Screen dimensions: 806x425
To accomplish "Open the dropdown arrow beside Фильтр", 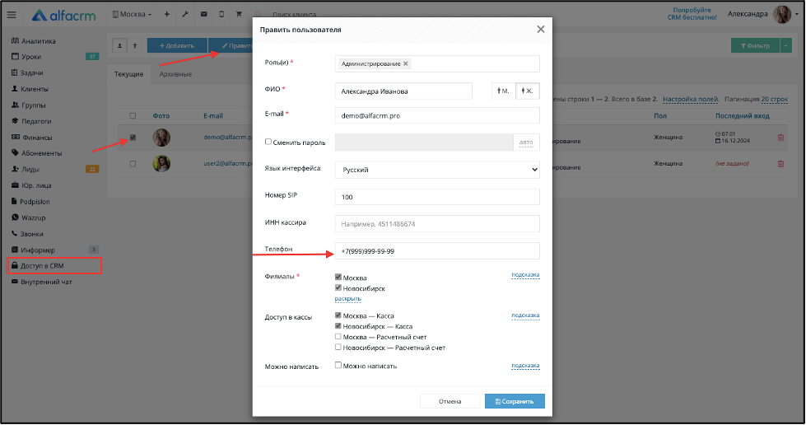I will click(786, 46).
